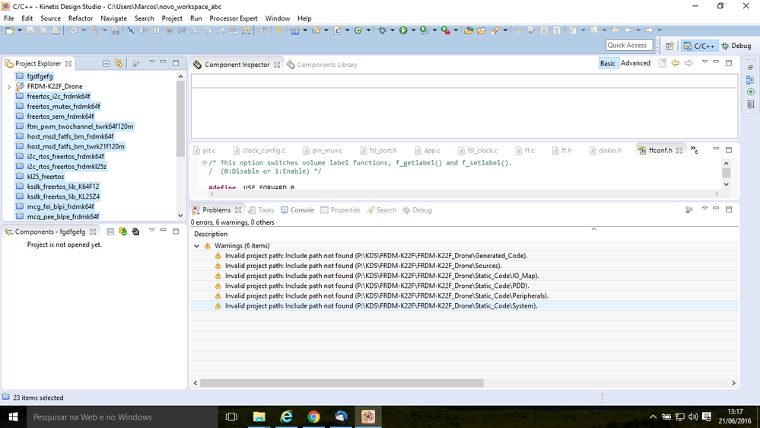Click Project Explorer vertical scrollbar
Viewport: 760px width, 428px height.
[x=180, y=119]
